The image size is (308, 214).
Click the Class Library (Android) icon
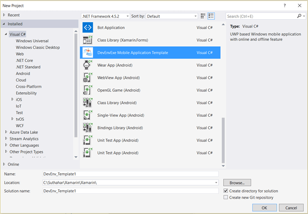coord(87,103)
